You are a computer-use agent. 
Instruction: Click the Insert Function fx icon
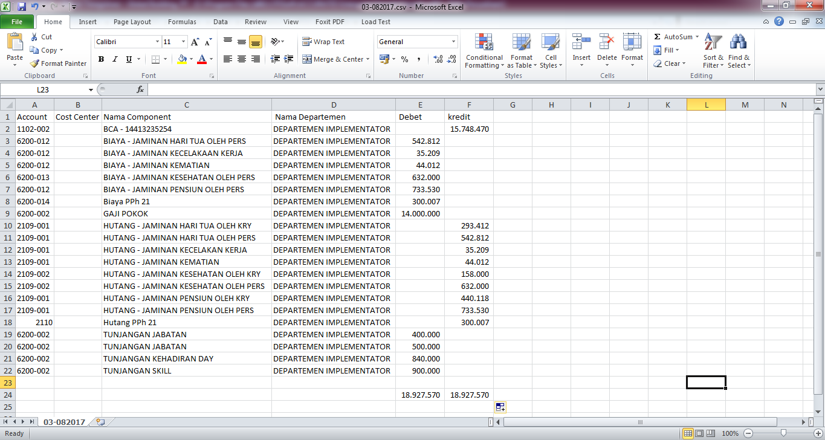point(140,89)
